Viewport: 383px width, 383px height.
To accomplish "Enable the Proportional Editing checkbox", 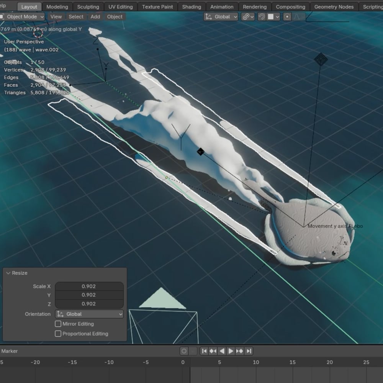I will (x=58, y=334).
